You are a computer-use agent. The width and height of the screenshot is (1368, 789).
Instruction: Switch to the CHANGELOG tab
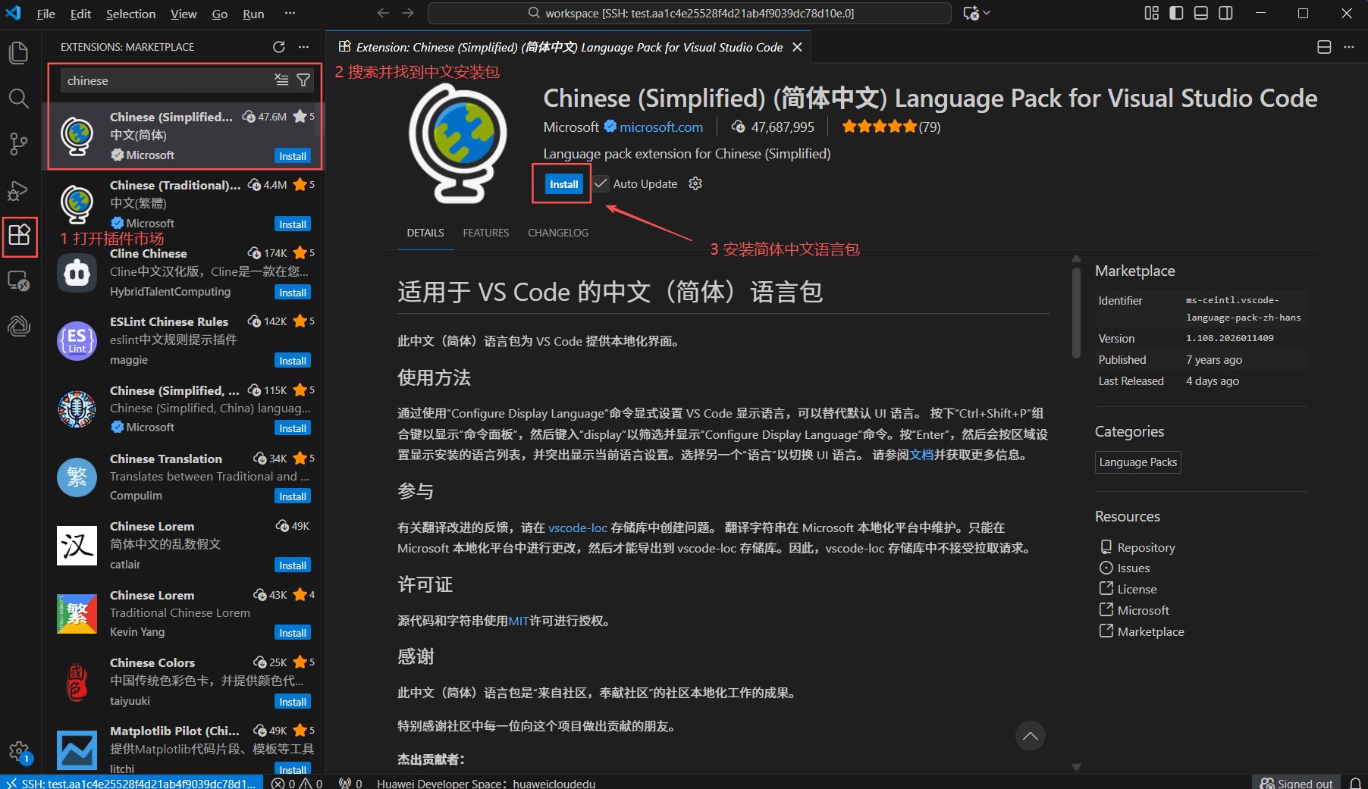[558, 233]
